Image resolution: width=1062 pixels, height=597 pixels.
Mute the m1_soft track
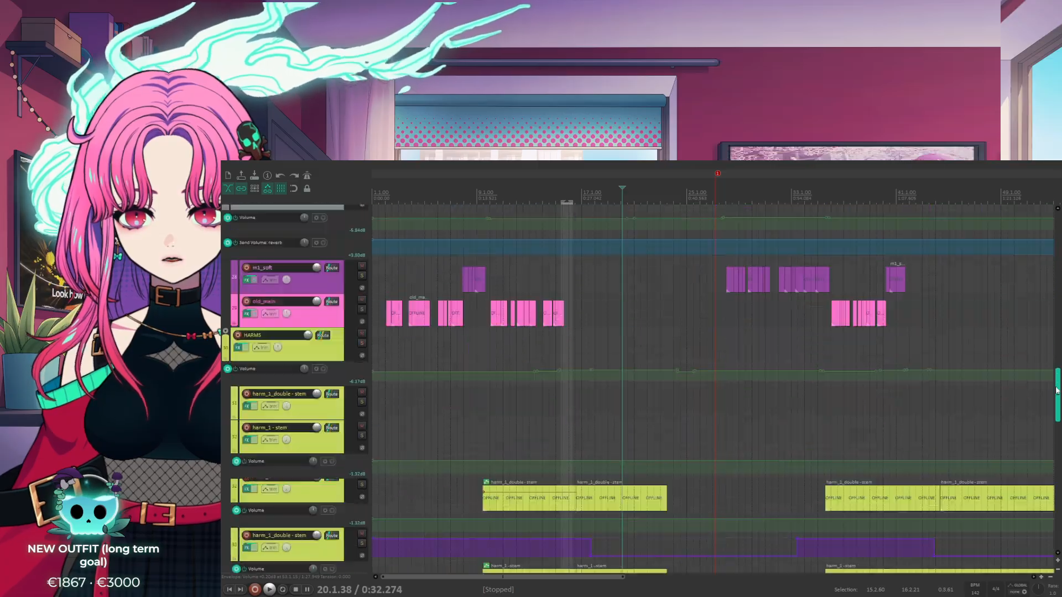[362, 266]
